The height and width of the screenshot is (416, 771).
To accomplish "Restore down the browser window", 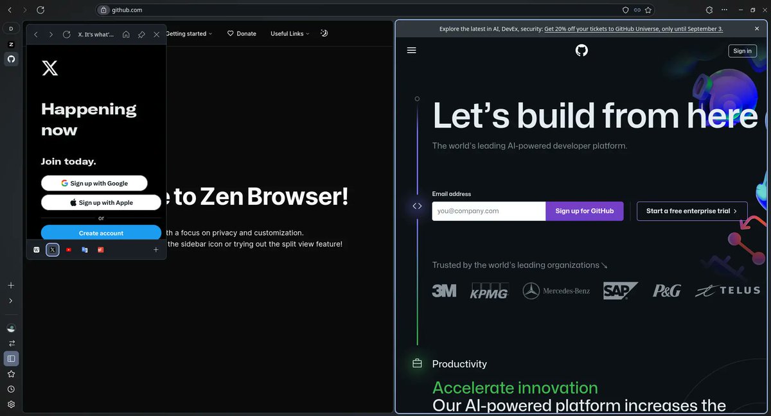I will tap(753, 10).
